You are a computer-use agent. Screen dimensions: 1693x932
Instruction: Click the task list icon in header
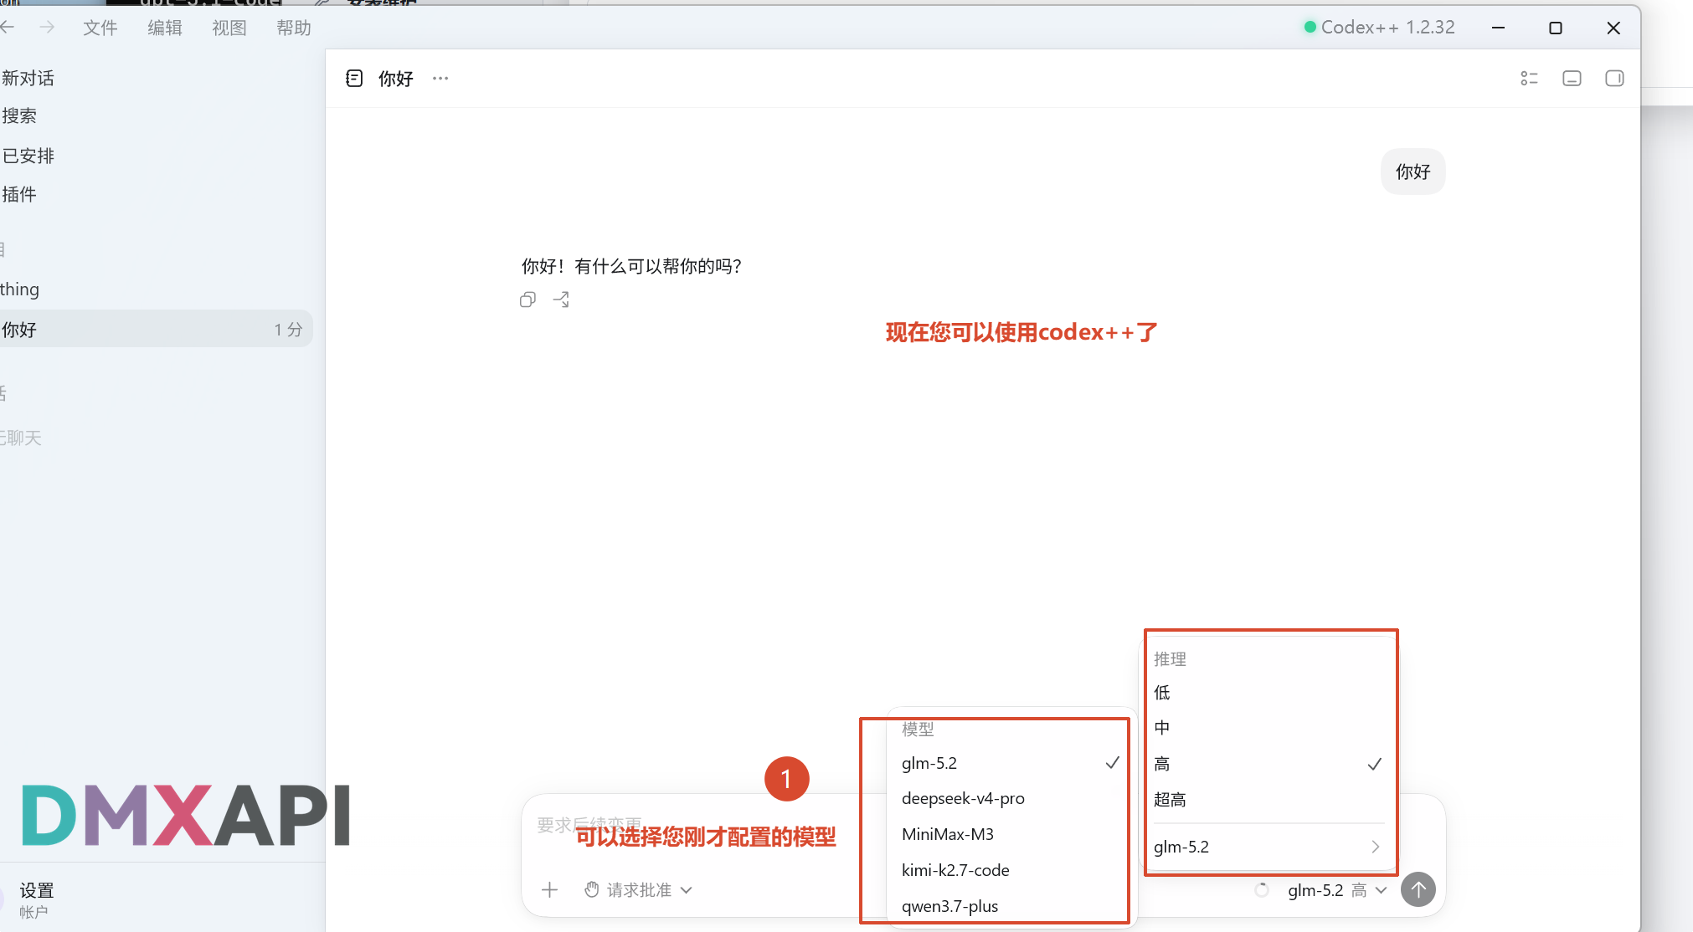(1529, 78)
